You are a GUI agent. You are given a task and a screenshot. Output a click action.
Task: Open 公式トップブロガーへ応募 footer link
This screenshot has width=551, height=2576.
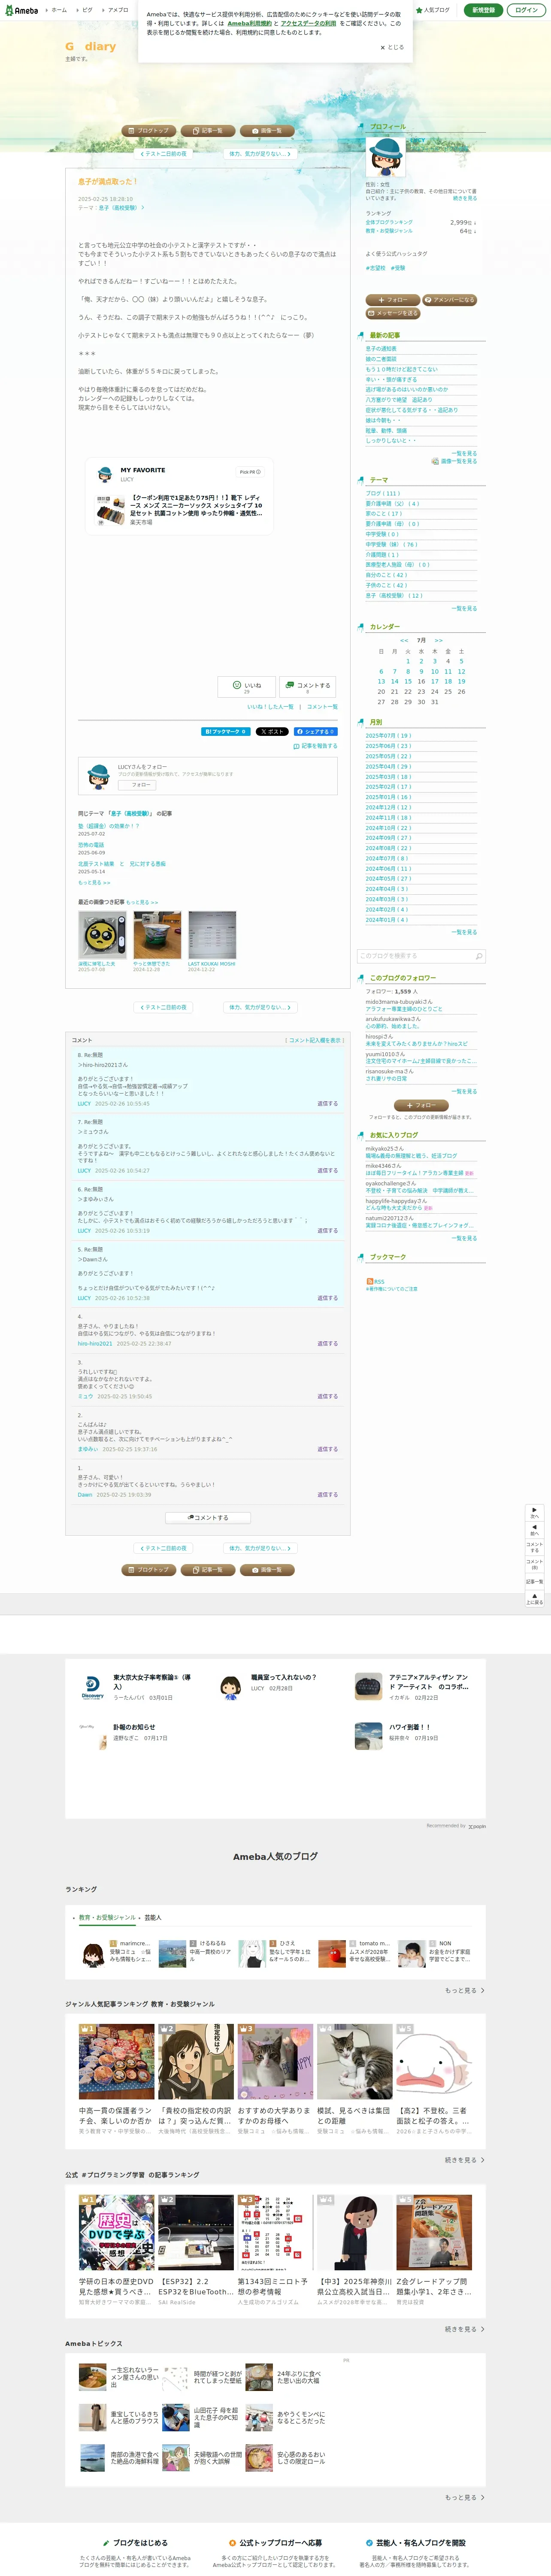click(275, 2542)
